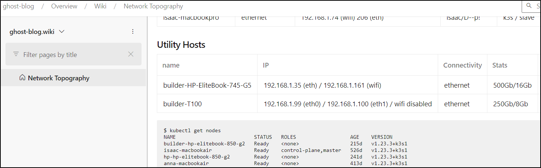Screen dimensions: 541x168
Task: Expand the ghost-blog.wiki dropdown chevron
Action: (x=62, y=31)
